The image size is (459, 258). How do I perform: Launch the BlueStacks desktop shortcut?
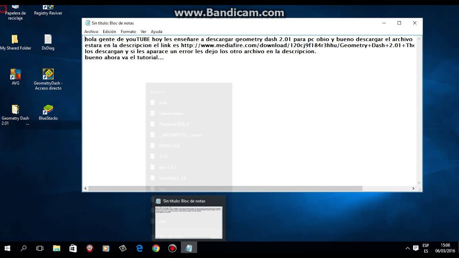pyautogui.click(x=48, y=112)
